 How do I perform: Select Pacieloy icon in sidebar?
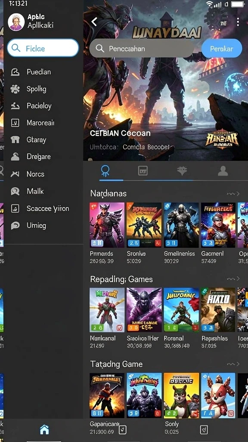15,106
